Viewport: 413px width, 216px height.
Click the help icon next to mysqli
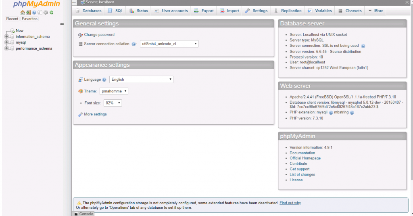tap(331, 113)
